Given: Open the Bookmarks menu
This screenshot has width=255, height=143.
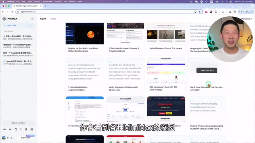Looking at the screenshot, I should coord(47,2).
